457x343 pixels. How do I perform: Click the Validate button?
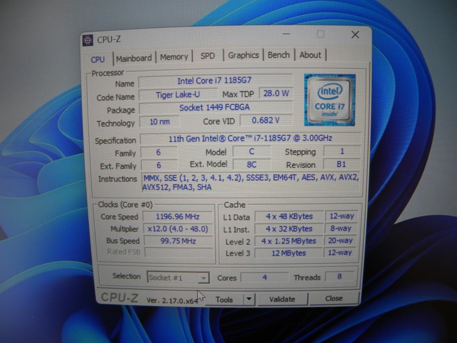[282, 299]
